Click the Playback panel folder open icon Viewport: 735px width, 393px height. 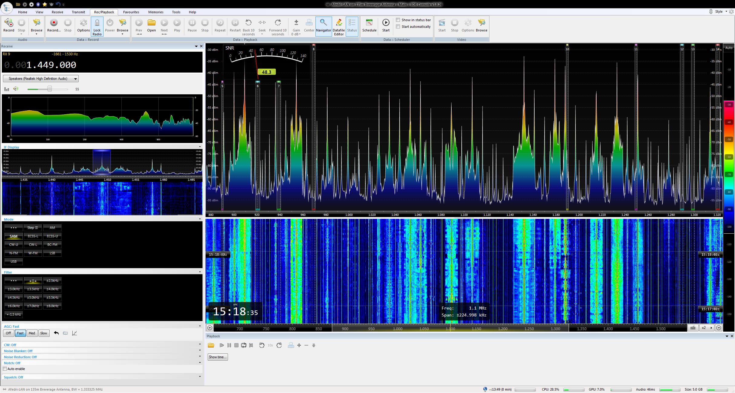(x=211, y=345)
